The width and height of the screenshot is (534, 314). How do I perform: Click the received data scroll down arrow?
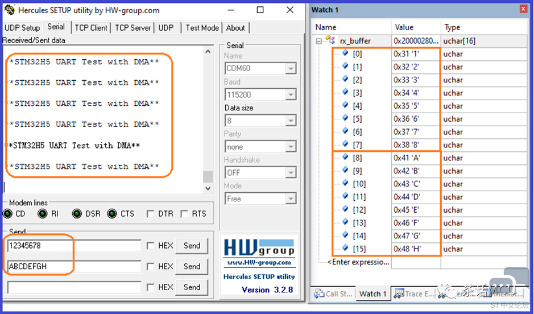[208, 188]
